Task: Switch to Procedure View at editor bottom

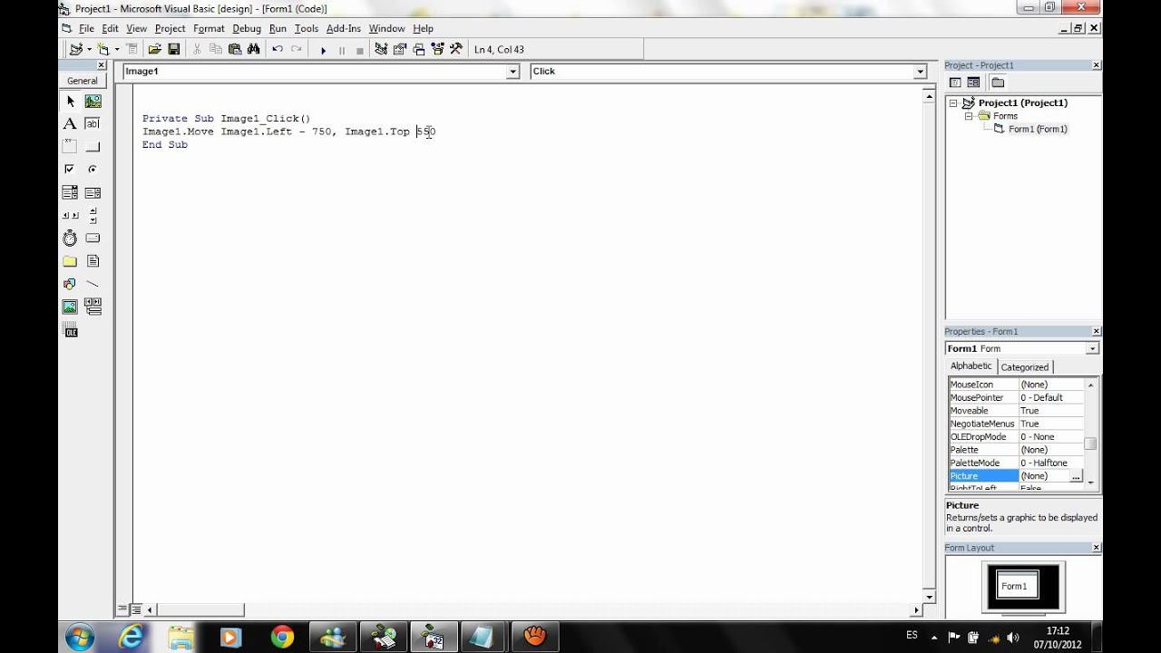Action: [123, 609]
